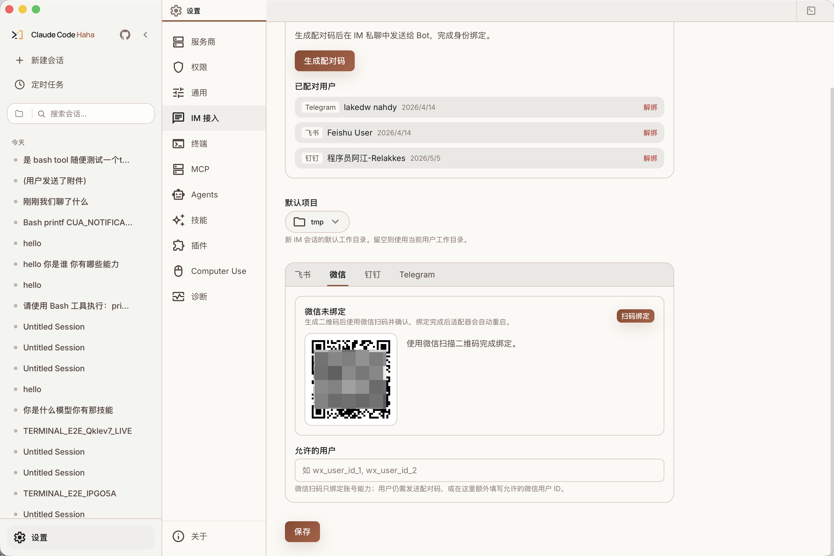This screenshot has width=834, height=556.
Task: Select the 设置 tab at the top
Action: point(214,11)
